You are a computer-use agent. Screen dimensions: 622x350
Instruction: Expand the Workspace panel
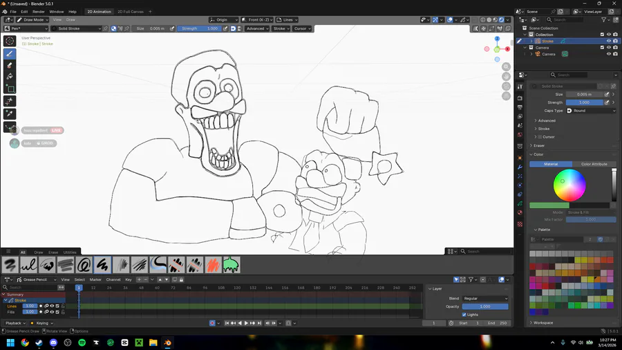click(x=543, y=322)
